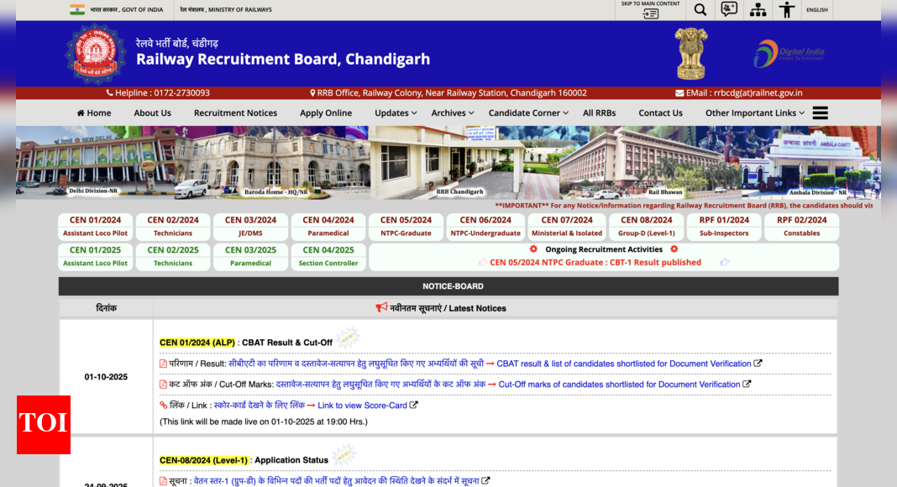The image size is (897, 487).
Task: Open accessibility options icon
Action: tap(786, 10)
